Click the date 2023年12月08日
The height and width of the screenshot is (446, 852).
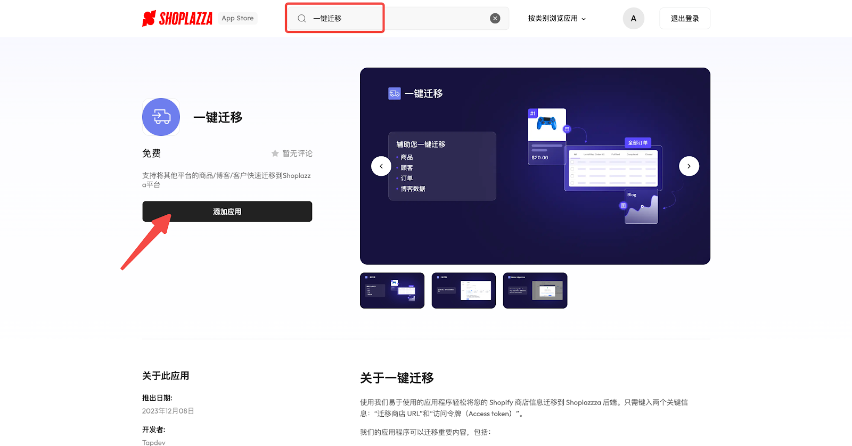[x=168, y=411]
